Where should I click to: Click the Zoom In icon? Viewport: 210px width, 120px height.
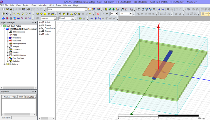tap(159, 9)
